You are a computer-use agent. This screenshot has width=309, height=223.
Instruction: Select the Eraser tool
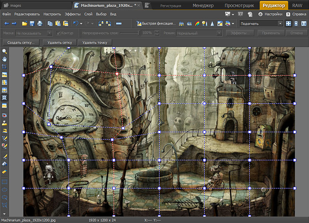[x=4, y=171]
